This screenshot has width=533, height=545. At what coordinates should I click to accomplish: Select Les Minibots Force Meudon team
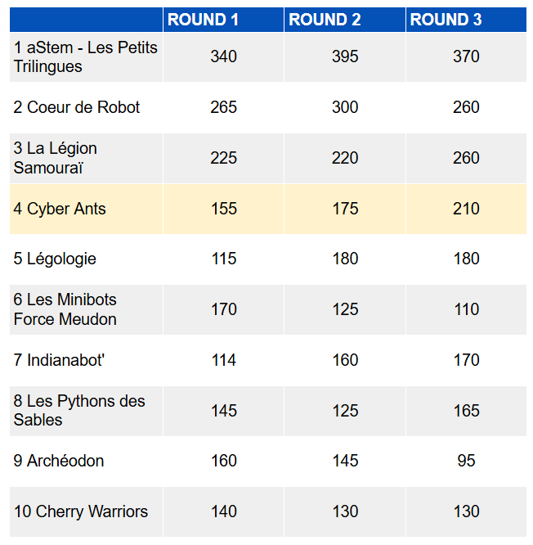pos(65,309)
